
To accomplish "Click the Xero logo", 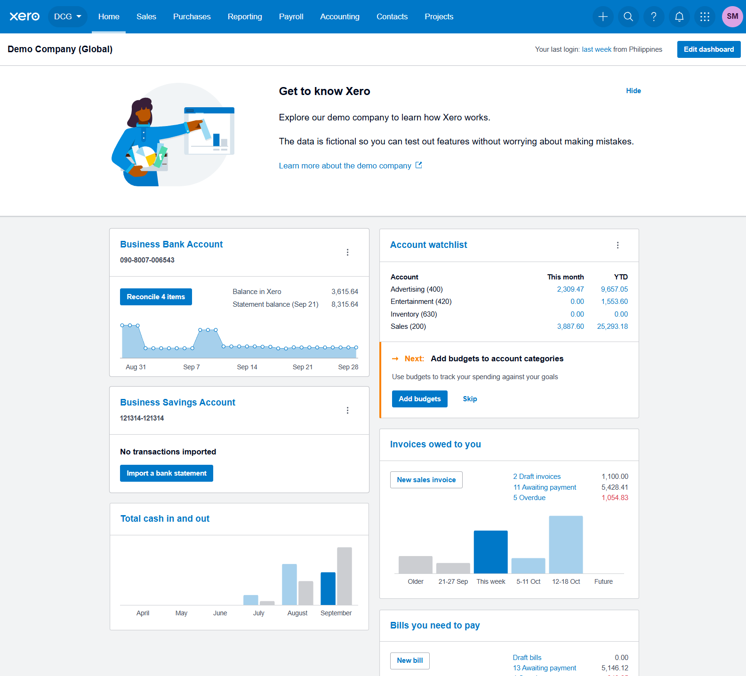I will [24, 16].
